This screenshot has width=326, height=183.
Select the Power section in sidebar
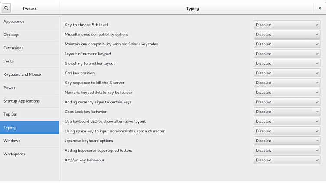point(29,88)
